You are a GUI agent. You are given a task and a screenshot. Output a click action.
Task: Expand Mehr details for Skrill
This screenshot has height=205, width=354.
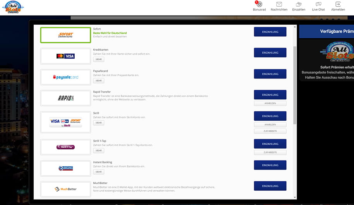[x=99, y=123]
